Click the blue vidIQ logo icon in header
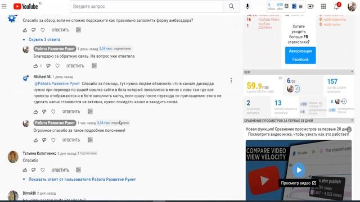The height and width of the screenshot is (202, 360). (x=294, y=6)
